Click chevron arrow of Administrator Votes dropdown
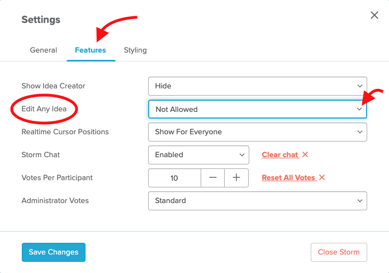This screenshot has height=273, width=389. [x=360, y=201]
